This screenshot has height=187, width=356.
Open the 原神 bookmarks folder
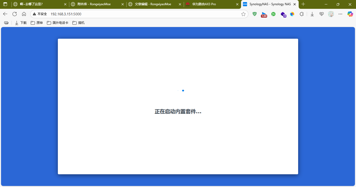pos(37,23)
